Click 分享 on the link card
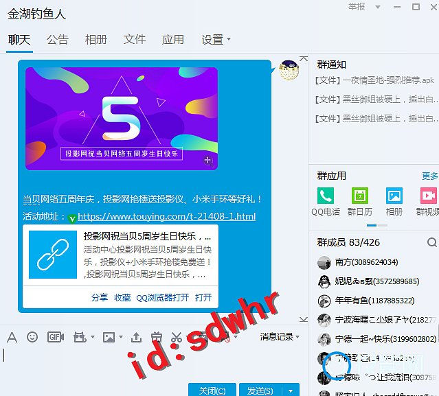Screen dimensions: 439x396 point(100,297)
